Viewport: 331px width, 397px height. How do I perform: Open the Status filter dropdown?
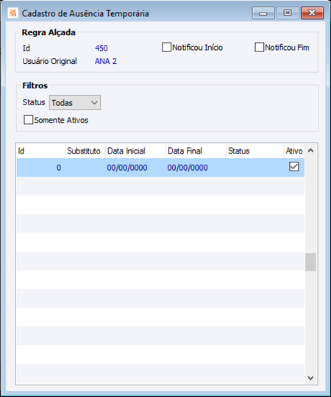click(75, 102)
